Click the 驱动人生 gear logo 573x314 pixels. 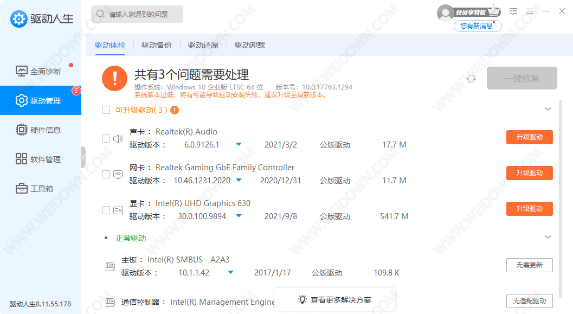click(x=18, y=18)
